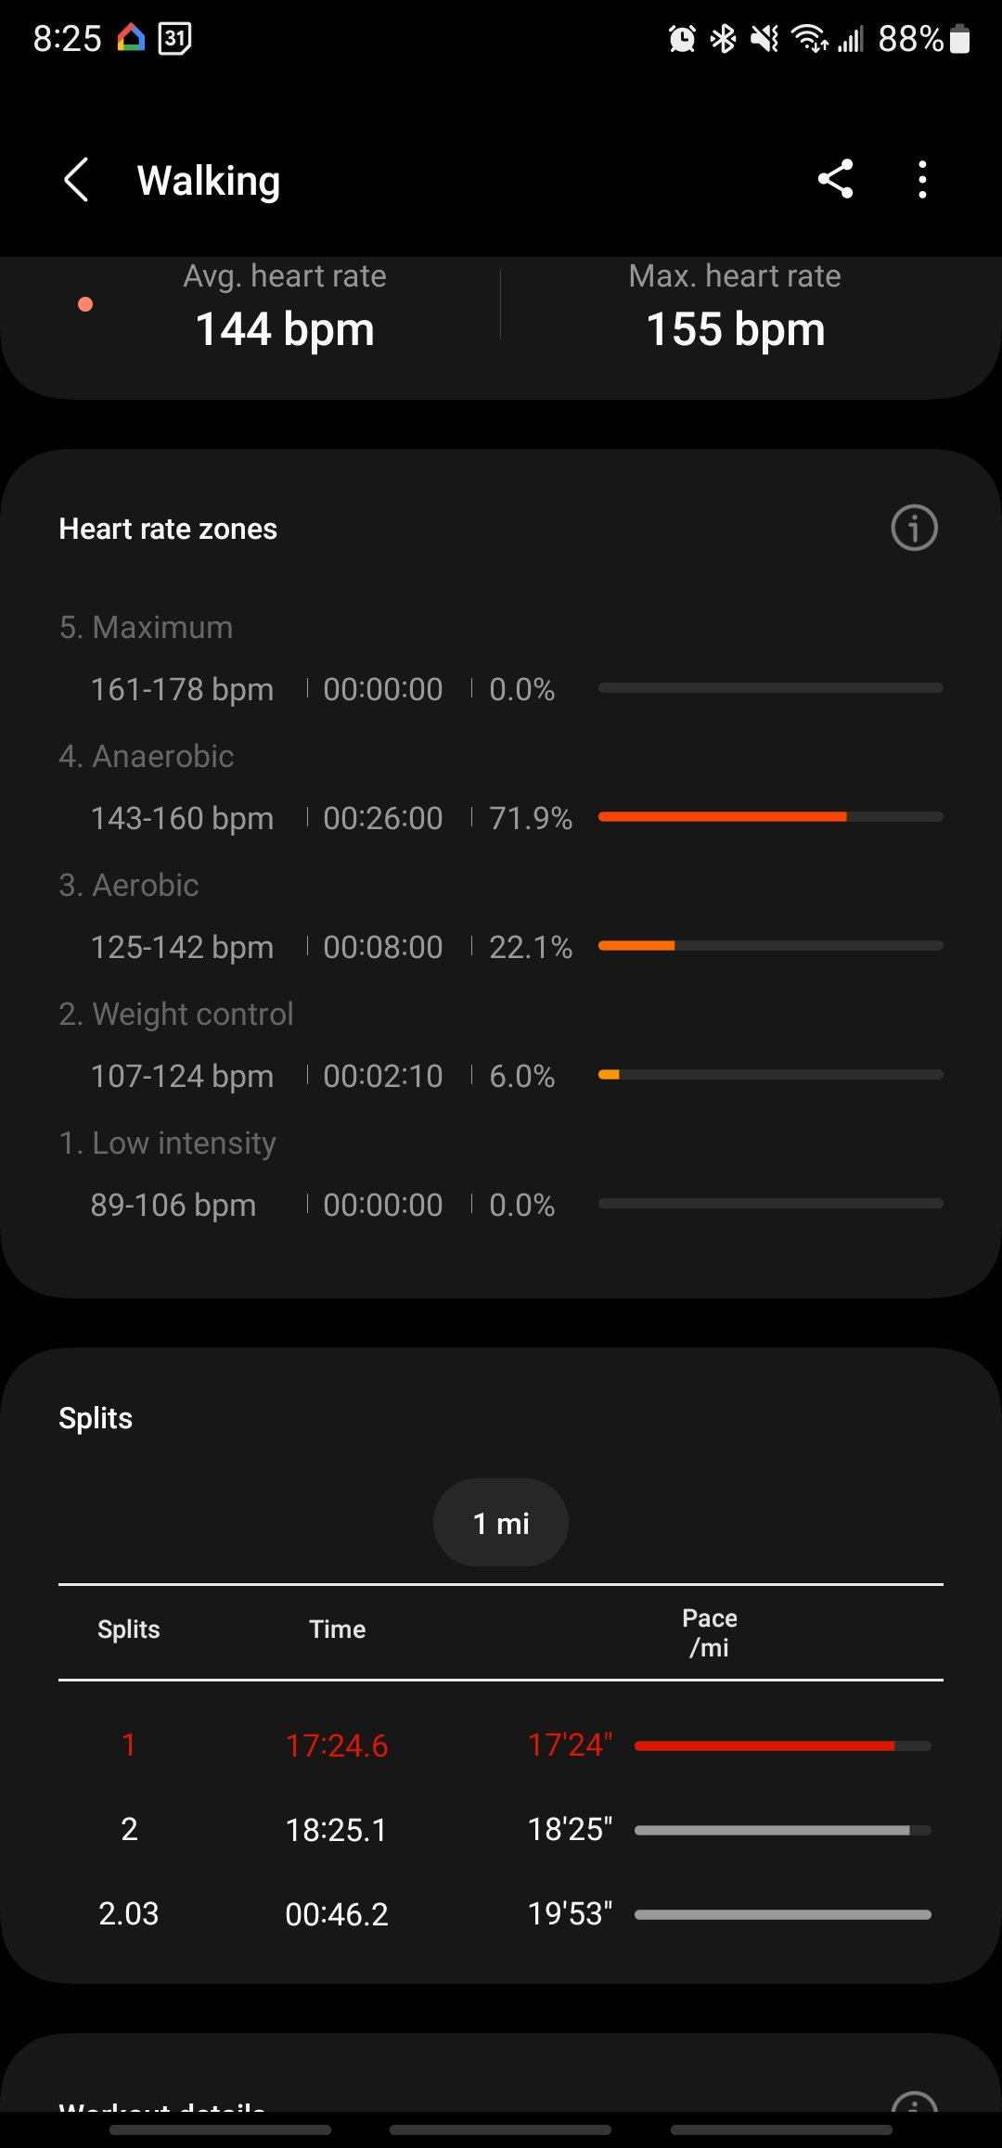
Task: Tap the calendar notification icon
Action: (174, 39)
